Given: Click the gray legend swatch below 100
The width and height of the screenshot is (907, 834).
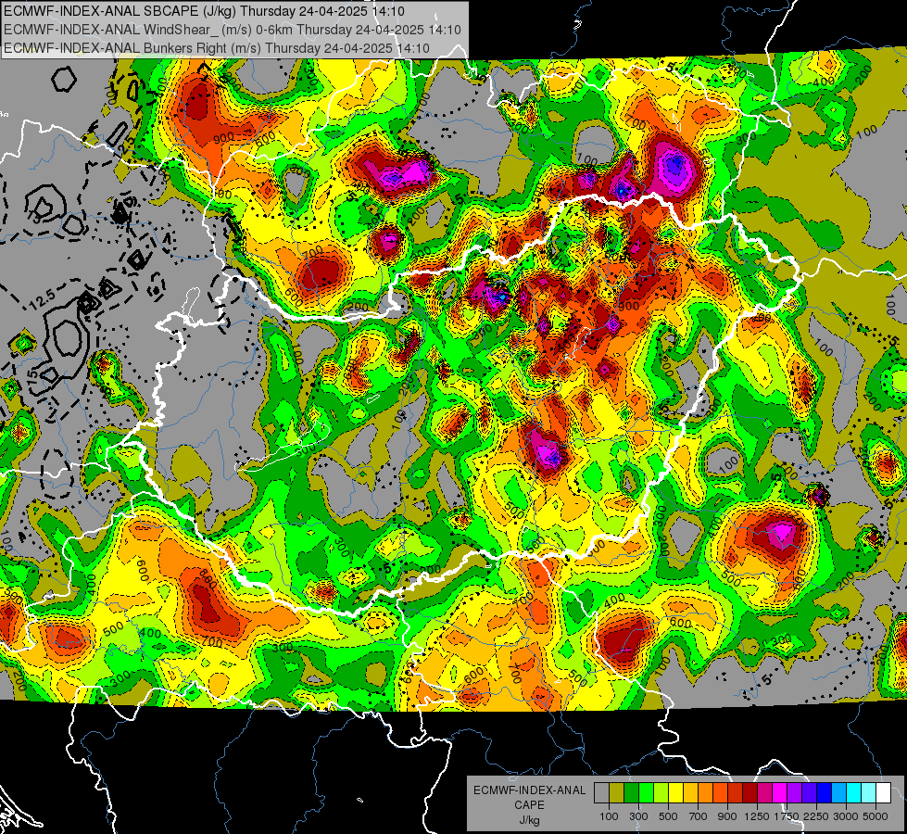Looking at the screenshot, I should [x=602, y=793].
